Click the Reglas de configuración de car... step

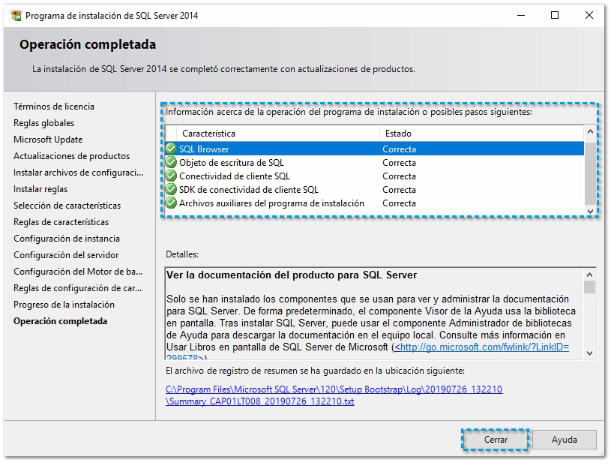pos(77,288)
